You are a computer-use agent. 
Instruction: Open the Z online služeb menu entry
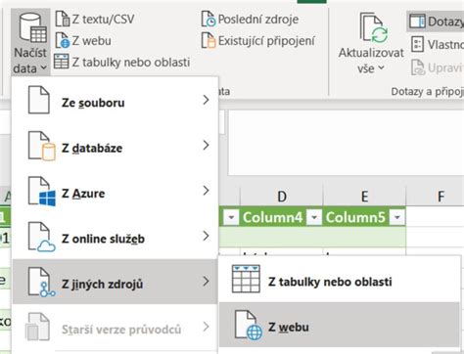[x=115, y=239]
